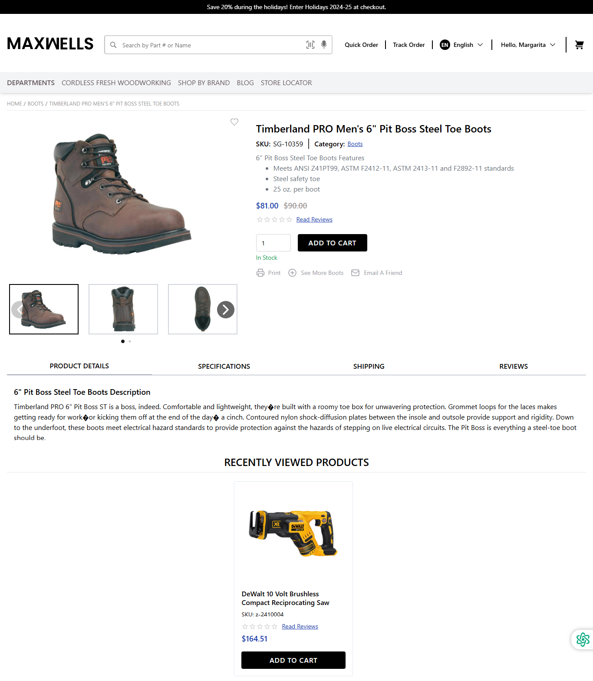Follow the Boots category link

pos(355,144)
